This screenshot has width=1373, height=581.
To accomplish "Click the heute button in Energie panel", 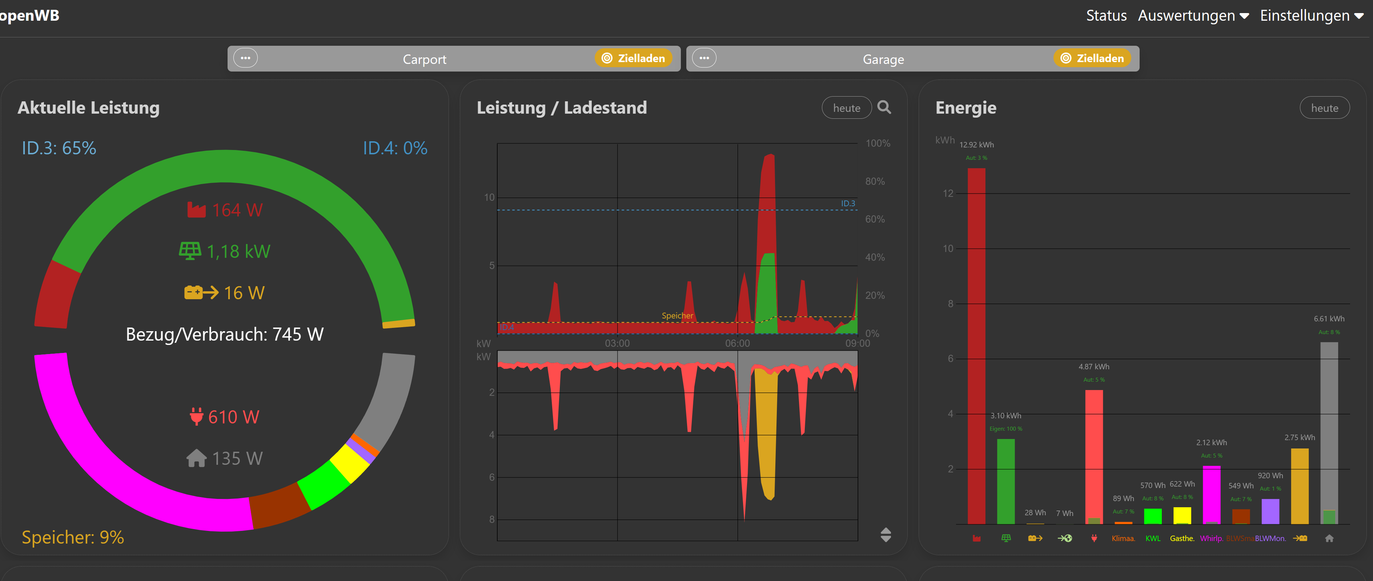I will [x=1324, y=107].
